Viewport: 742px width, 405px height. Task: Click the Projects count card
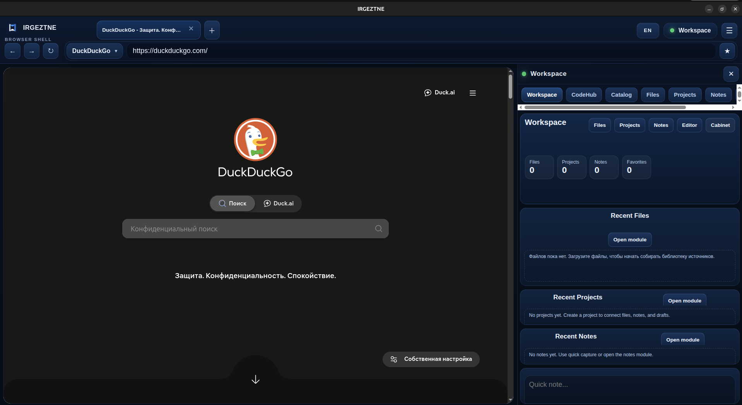(571, 167)
